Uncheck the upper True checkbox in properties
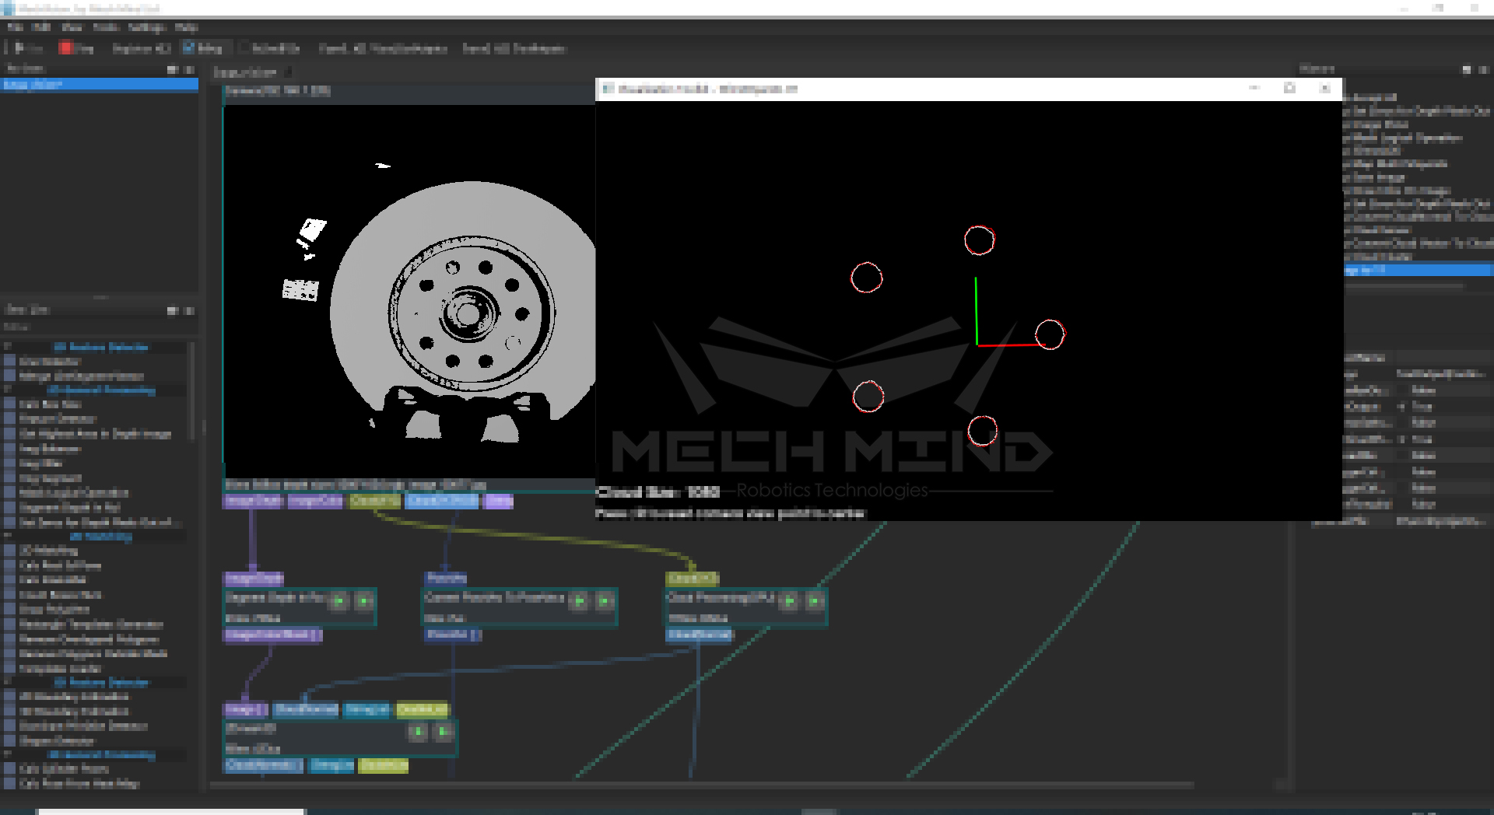The height and width of the screenshot is (815, 1494). [x=1402, y=407]
